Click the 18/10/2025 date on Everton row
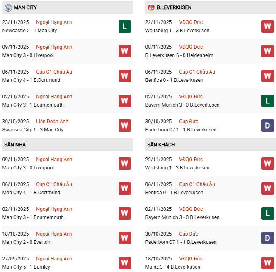276x272 pixels. click(x=15, y=234)
